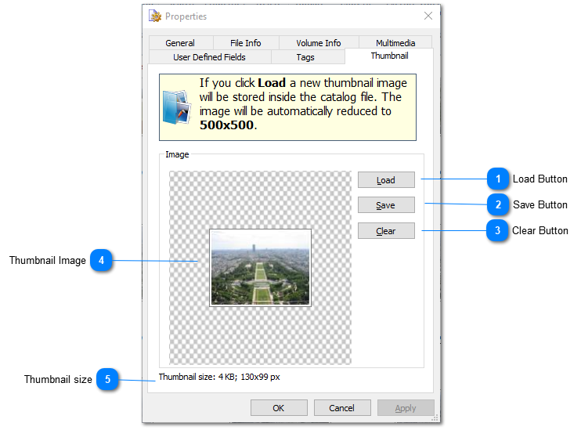Dismiss the dialog with Cancel
This screenshot has height=430, width=581.
point(342,408)
